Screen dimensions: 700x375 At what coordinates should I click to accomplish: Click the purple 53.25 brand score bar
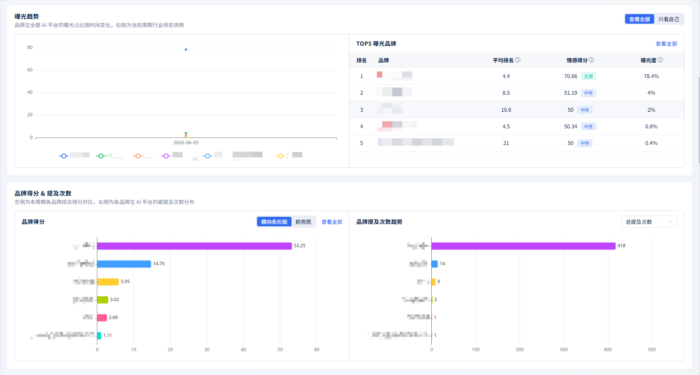click(x=194, y=246)
